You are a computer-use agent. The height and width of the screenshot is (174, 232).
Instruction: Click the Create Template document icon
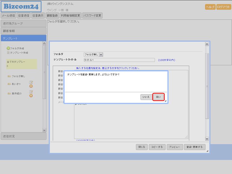8,53
